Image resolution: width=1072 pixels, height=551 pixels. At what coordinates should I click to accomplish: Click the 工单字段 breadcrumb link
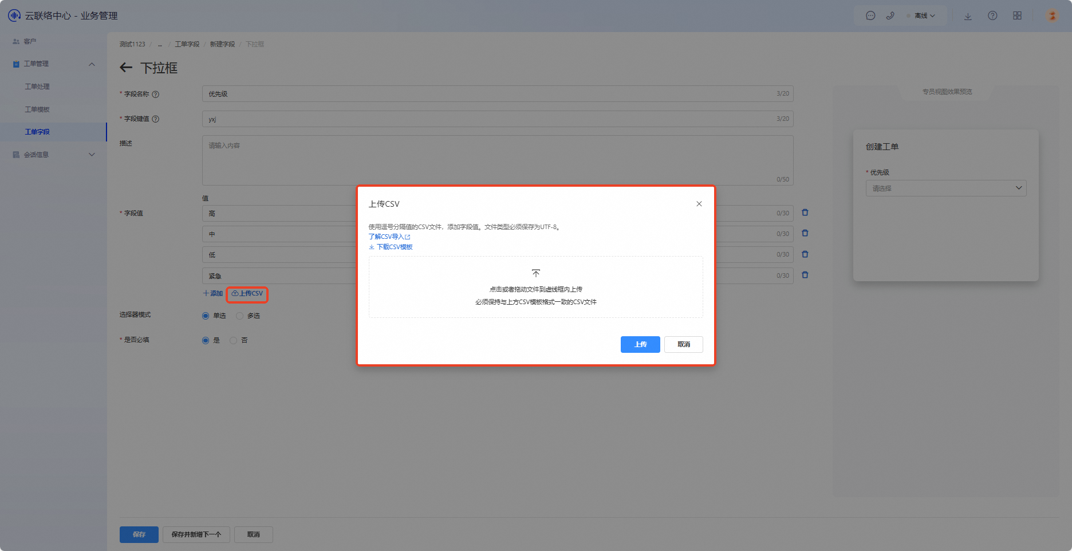click(187, 44)
